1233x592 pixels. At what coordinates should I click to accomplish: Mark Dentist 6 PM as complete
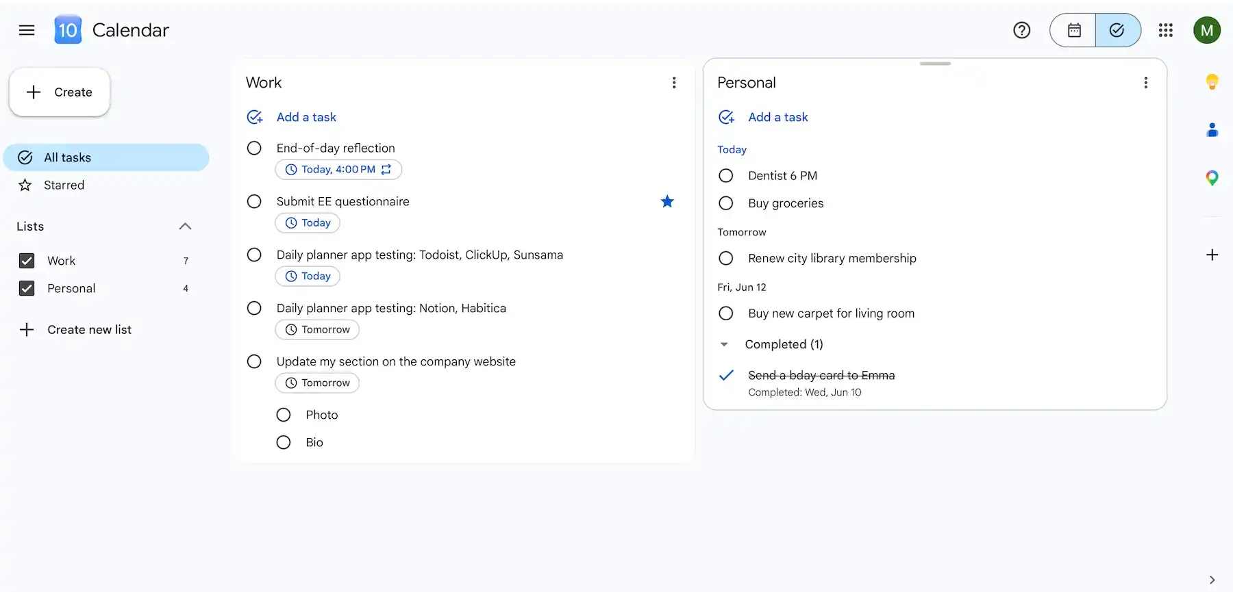click(726, 176)
